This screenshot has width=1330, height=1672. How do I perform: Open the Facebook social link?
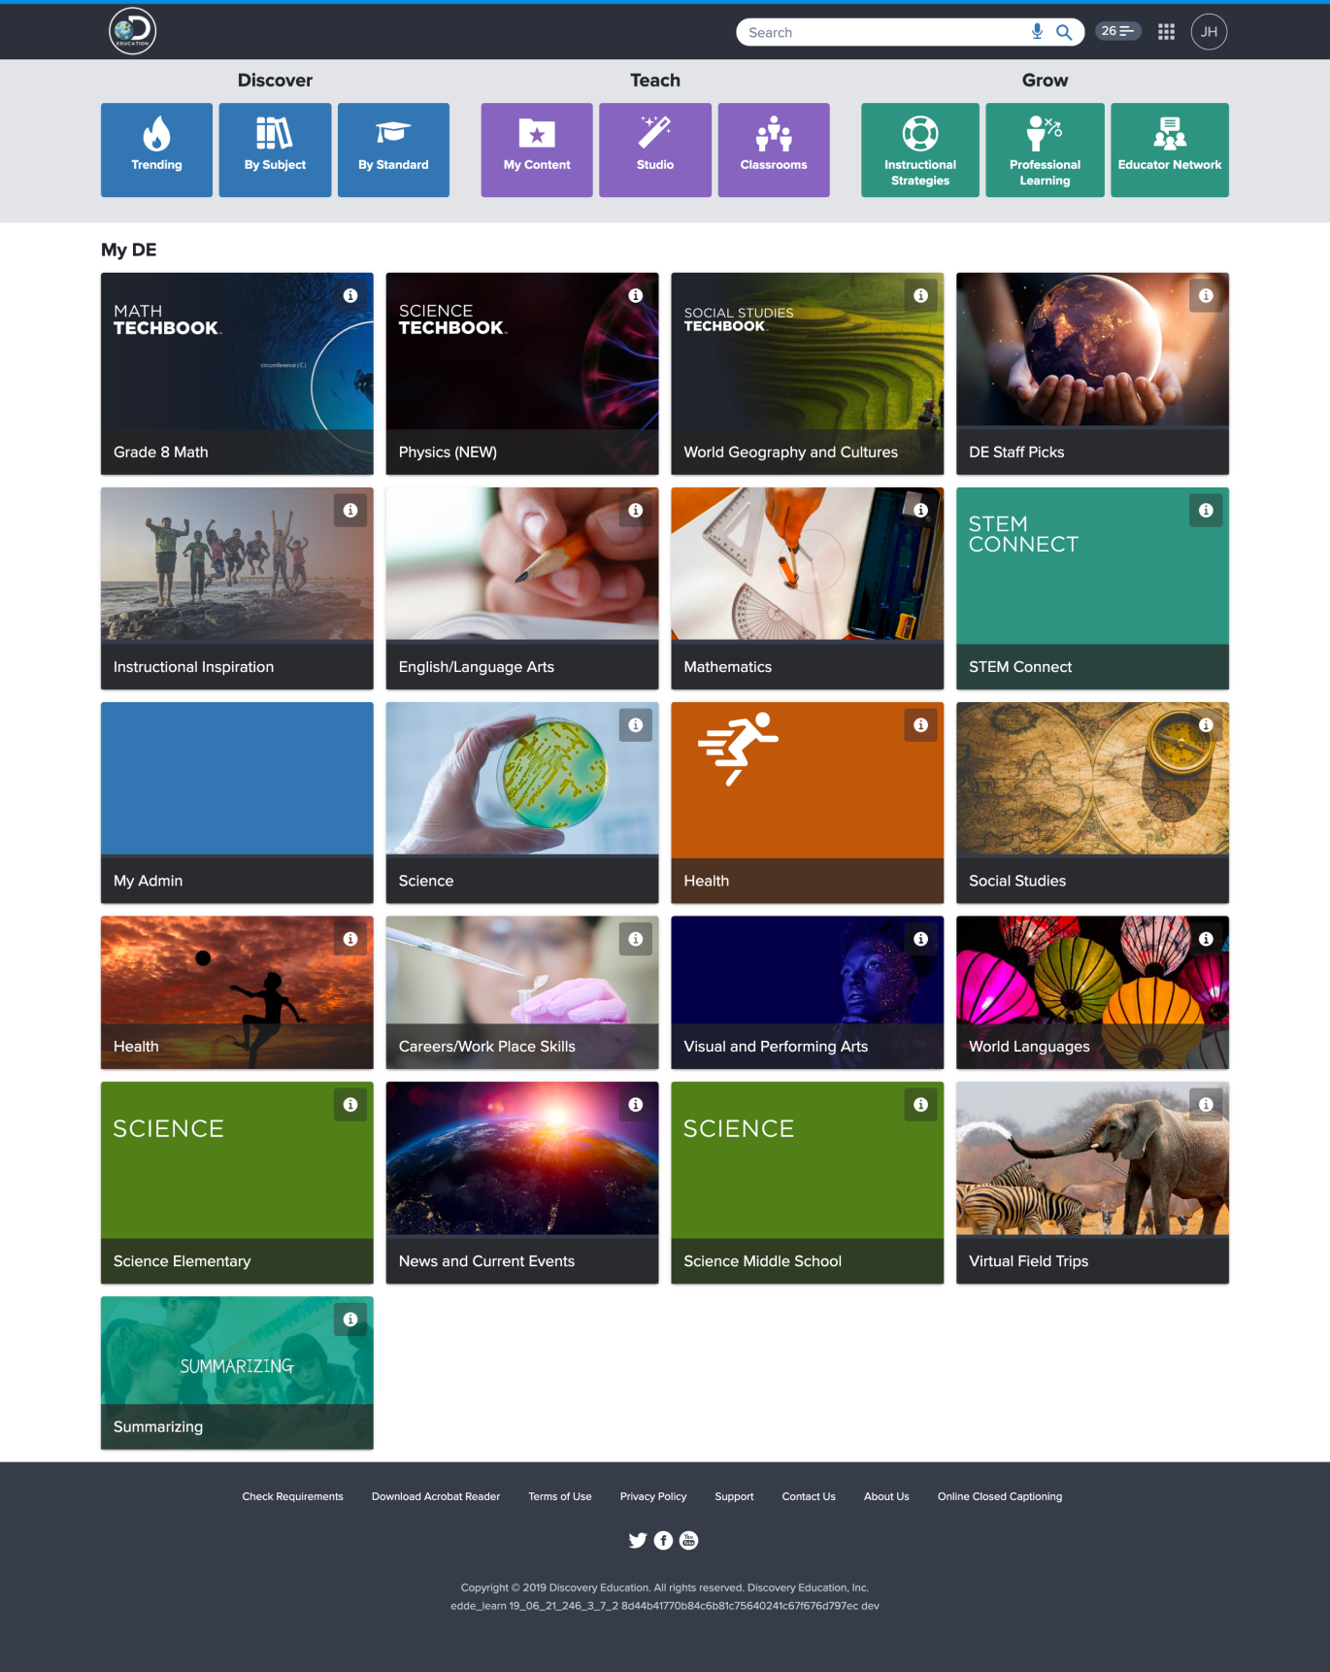coord(664,1540)
